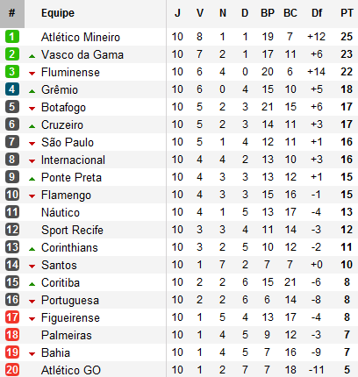Click the # rank column header

tap(12, 13)
